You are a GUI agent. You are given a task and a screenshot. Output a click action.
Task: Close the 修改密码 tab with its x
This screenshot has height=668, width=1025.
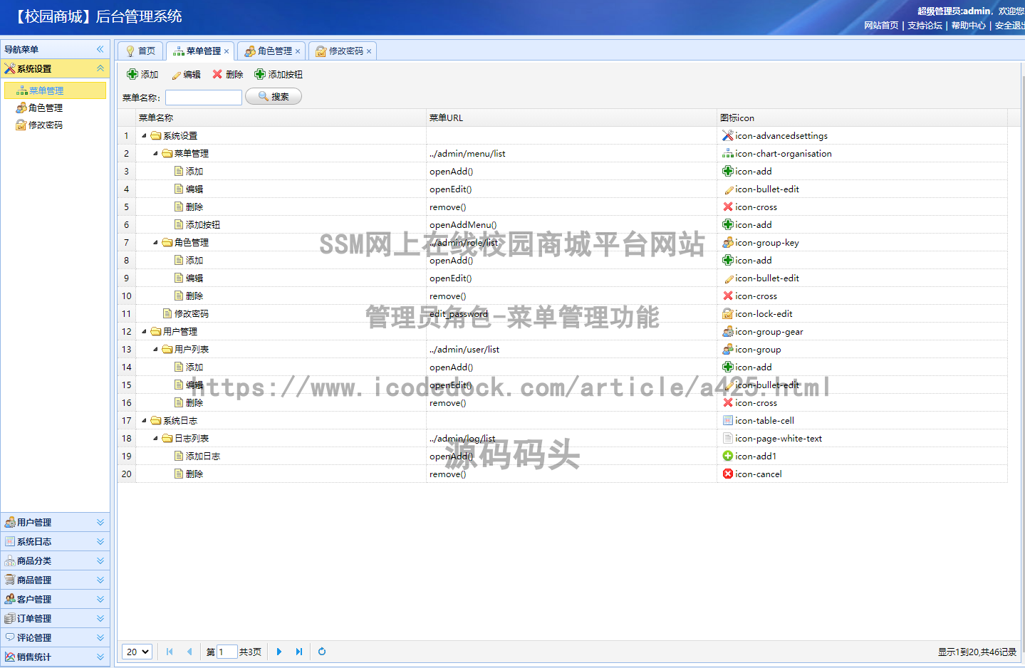coord(369,51)
